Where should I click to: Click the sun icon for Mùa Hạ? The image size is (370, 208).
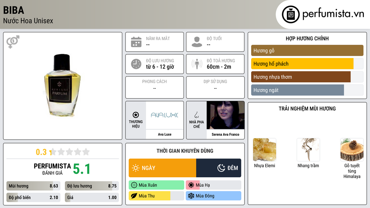191,185
